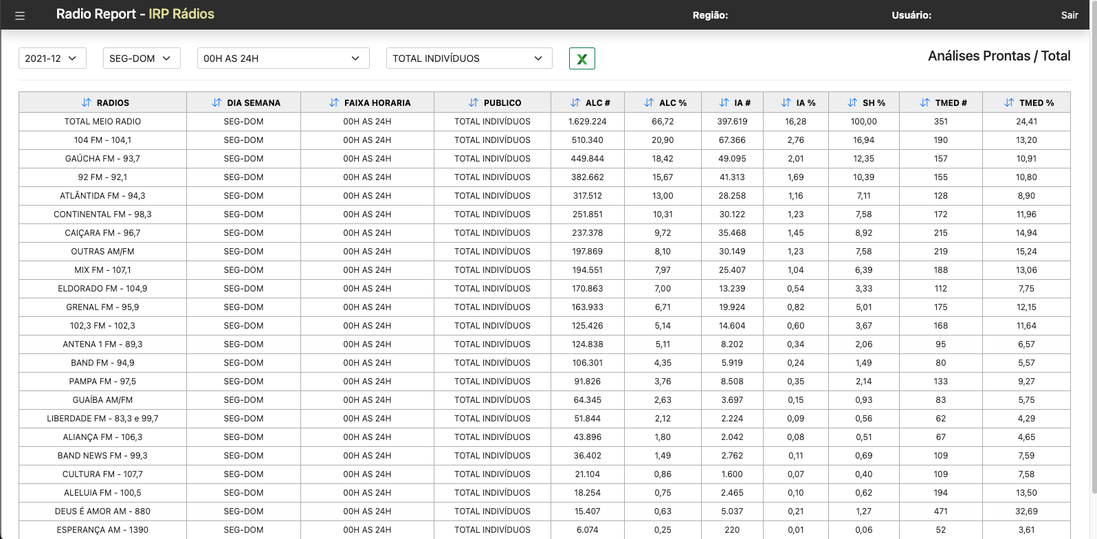
Task: Select the ANTENA 1 FM - 89,3 cell
Action: coord(102,344)
